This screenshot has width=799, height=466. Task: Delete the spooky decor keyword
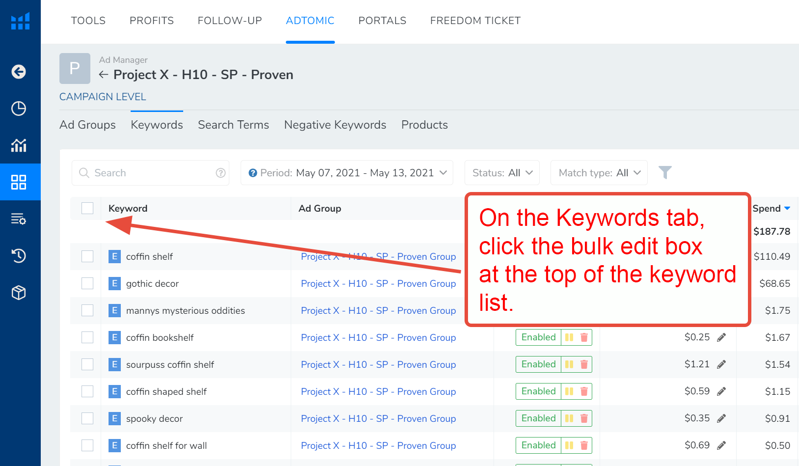[584, 418]
